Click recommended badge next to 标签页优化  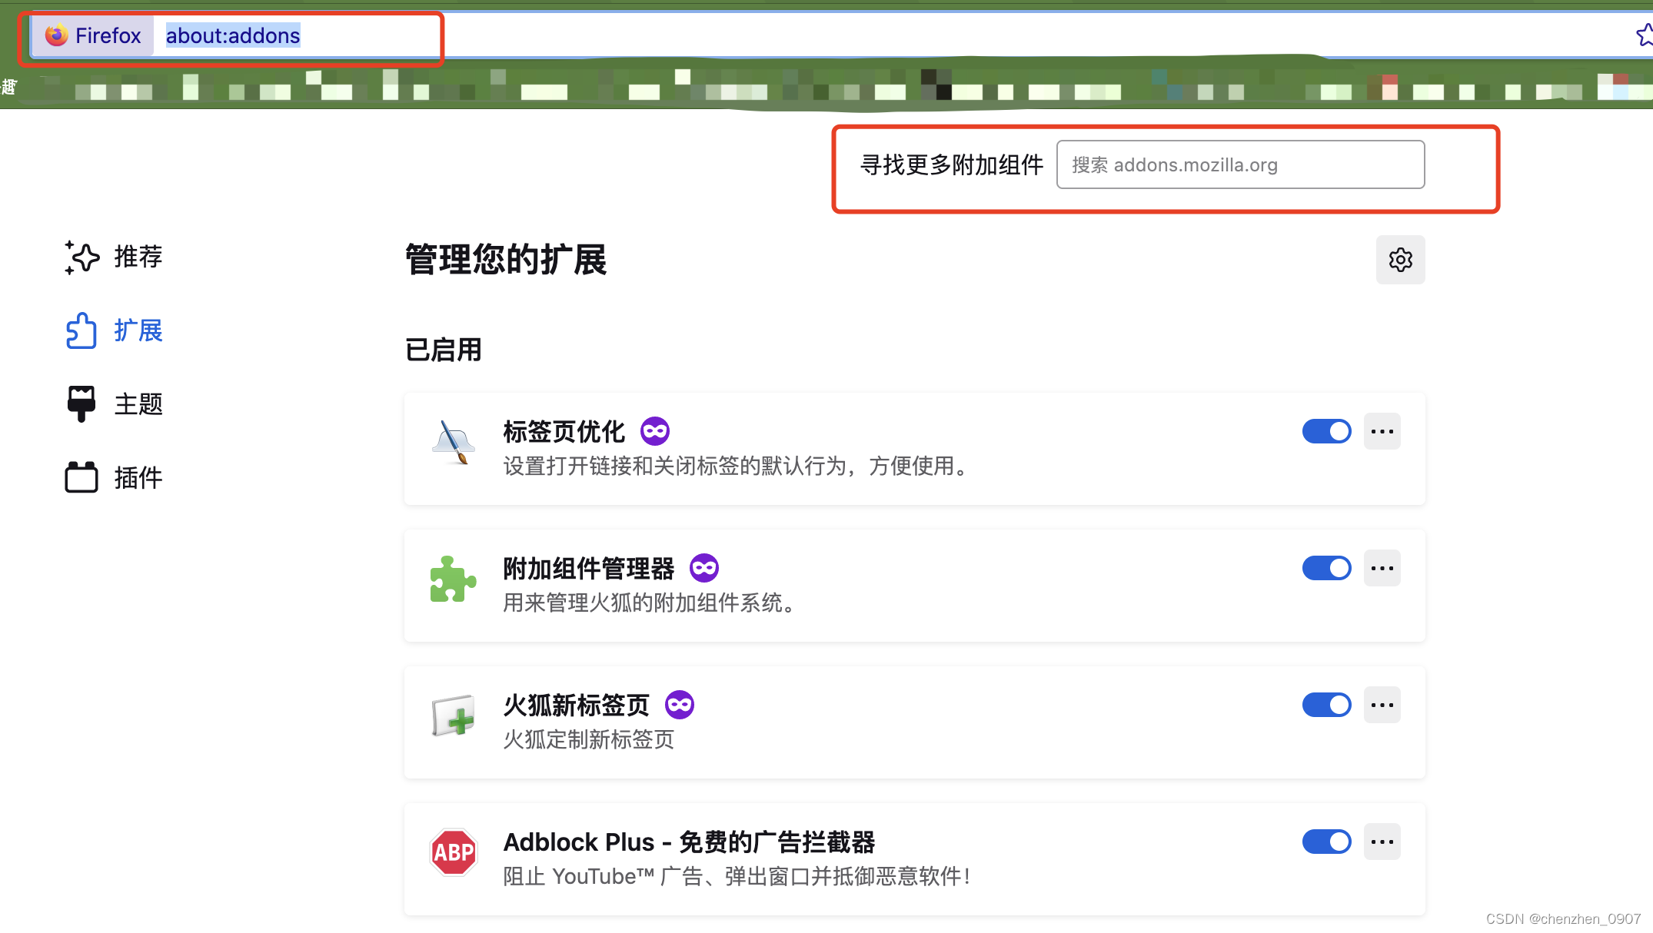(655, 431)
